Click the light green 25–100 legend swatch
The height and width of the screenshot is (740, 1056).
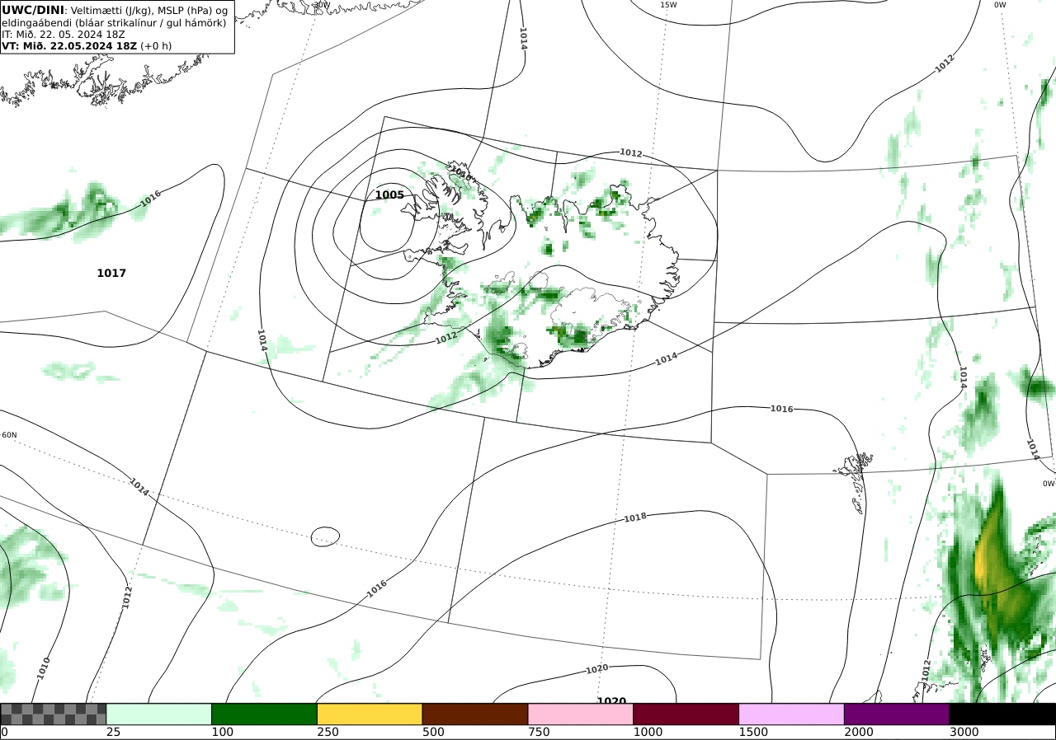(159, 714)
